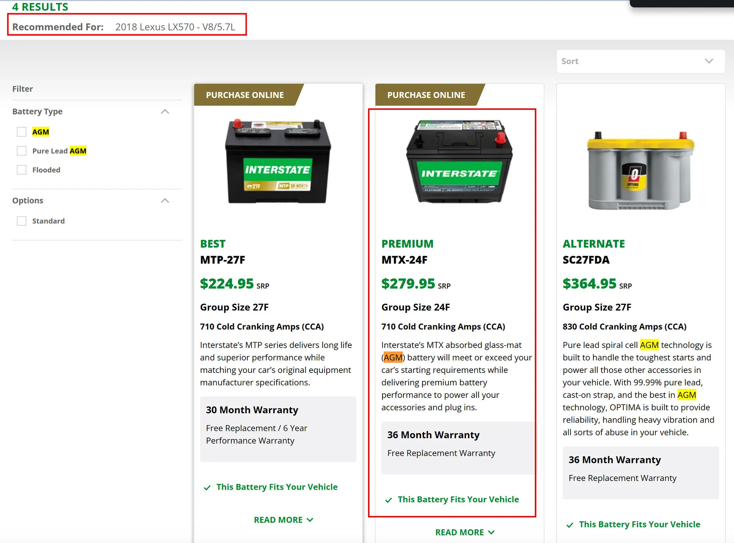Viewport: 734px width, 543px height.
Task: Open the Sort dropdown
Action: [x=641, y=61]
